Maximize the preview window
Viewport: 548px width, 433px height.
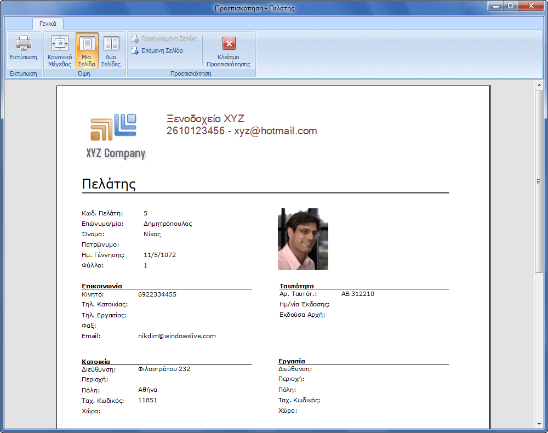[510, 6]
